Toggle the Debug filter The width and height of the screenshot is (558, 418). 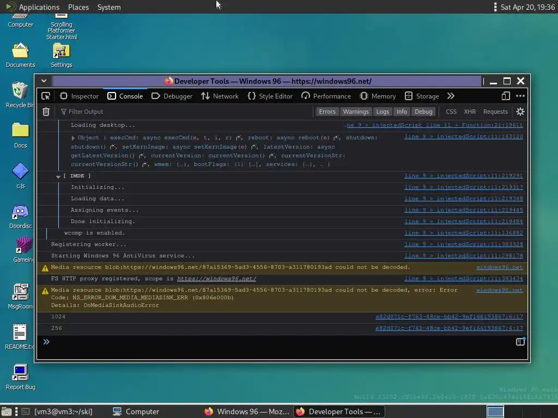[423, 112]
